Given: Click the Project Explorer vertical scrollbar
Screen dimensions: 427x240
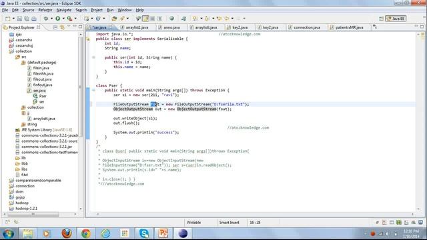Looking at the screenshot, I should (x=80, y=87).
